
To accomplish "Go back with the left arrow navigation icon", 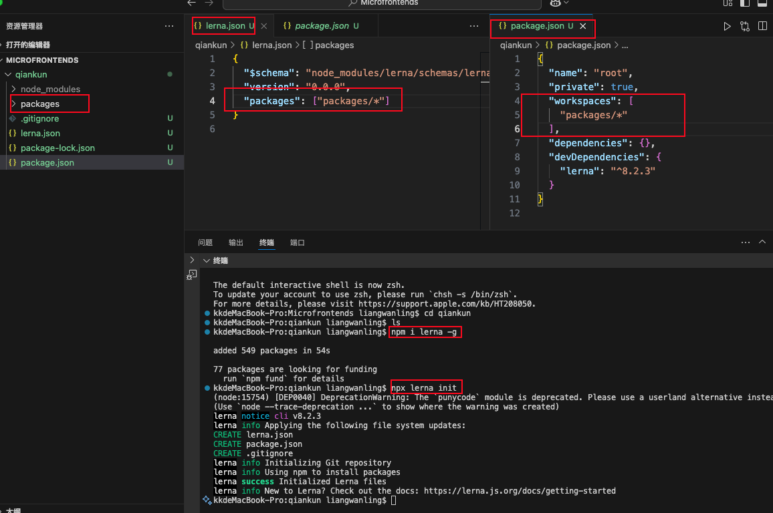I will point(192,3).
